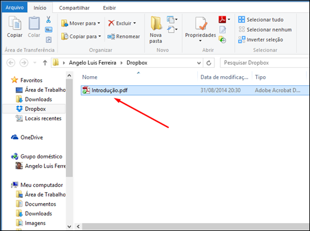Select the Introdução.pdf file name
This screenshot has height=231, width=310.
click(110, 90)
